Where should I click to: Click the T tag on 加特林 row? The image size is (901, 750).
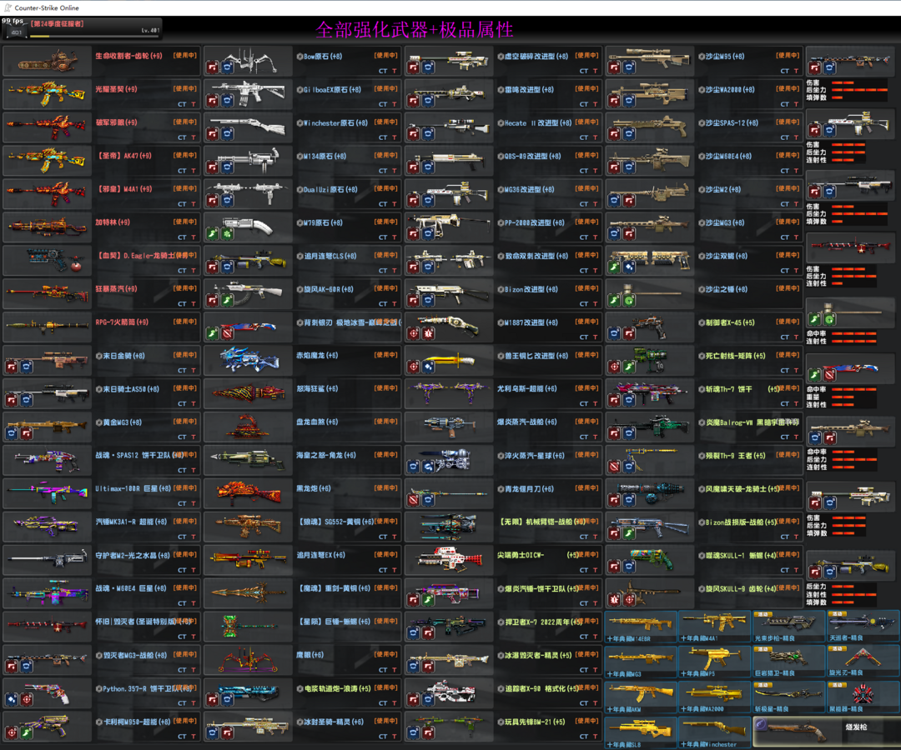[194, 237]
